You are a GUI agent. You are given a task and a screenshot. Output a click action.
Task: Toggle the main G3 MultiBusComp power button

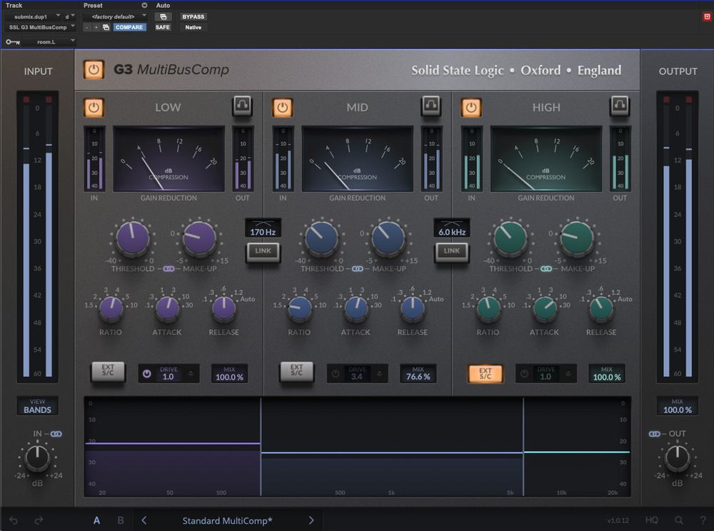tap(94, 70)
